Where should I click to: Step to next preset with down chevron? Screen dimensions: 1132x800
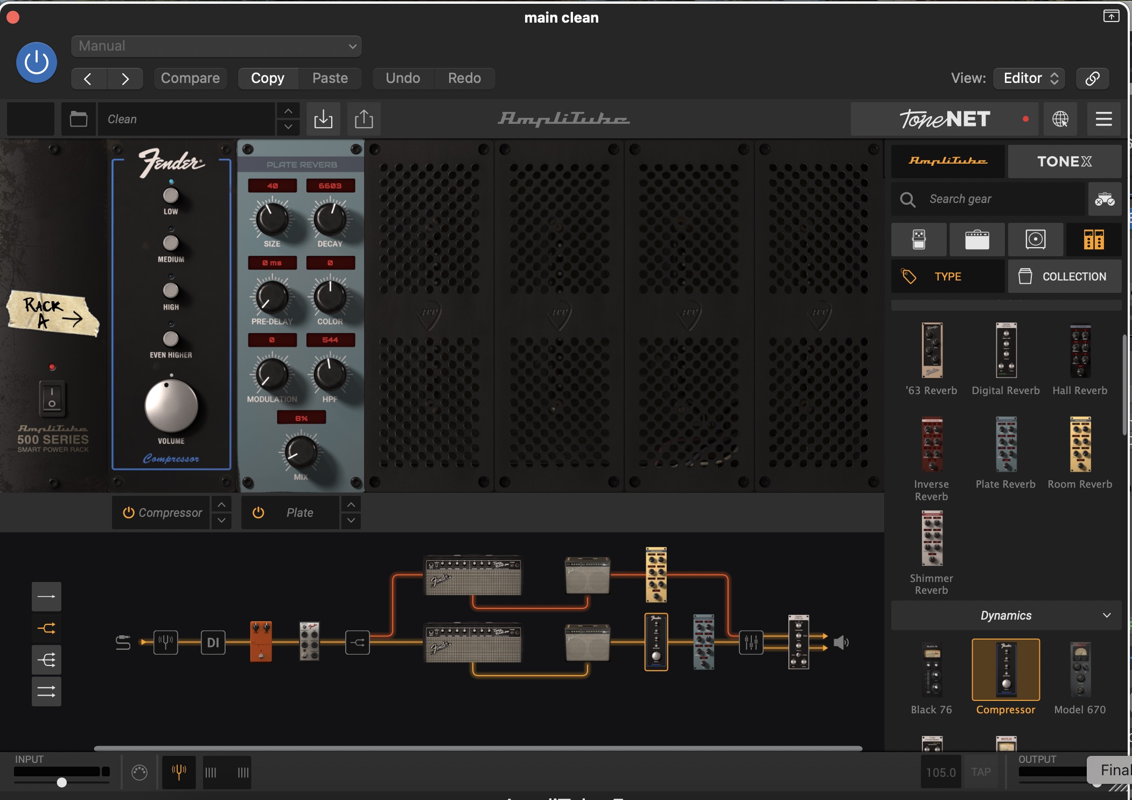[x=289, y=127]
